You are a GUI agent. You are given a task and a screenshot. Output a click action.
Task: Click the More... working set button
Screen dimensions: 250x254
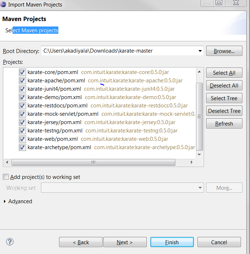click(x=224, y=188)
